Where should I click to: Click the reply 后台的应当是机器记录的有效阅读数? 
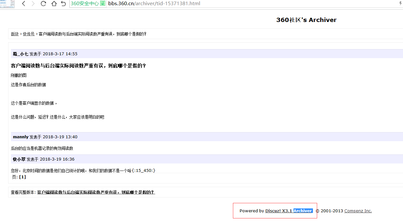coord(42,149)
